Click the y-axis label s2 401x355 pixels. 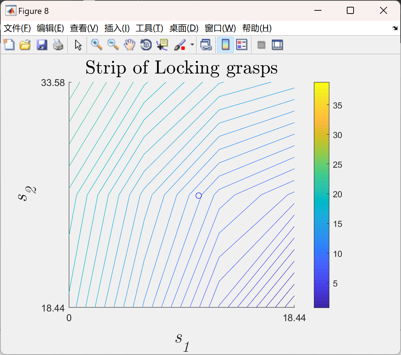point(27,194)
